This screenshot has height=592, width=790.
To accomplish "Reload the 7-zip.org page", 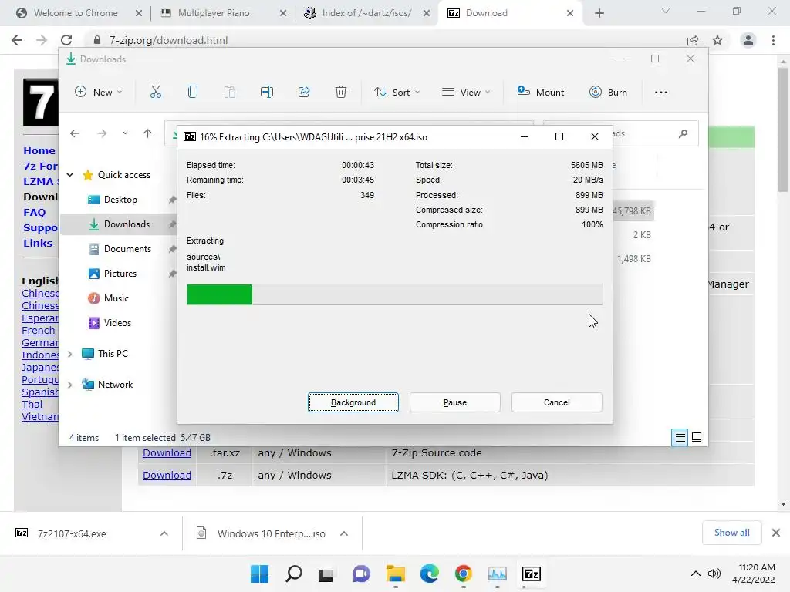I will (x=66, y=40).
